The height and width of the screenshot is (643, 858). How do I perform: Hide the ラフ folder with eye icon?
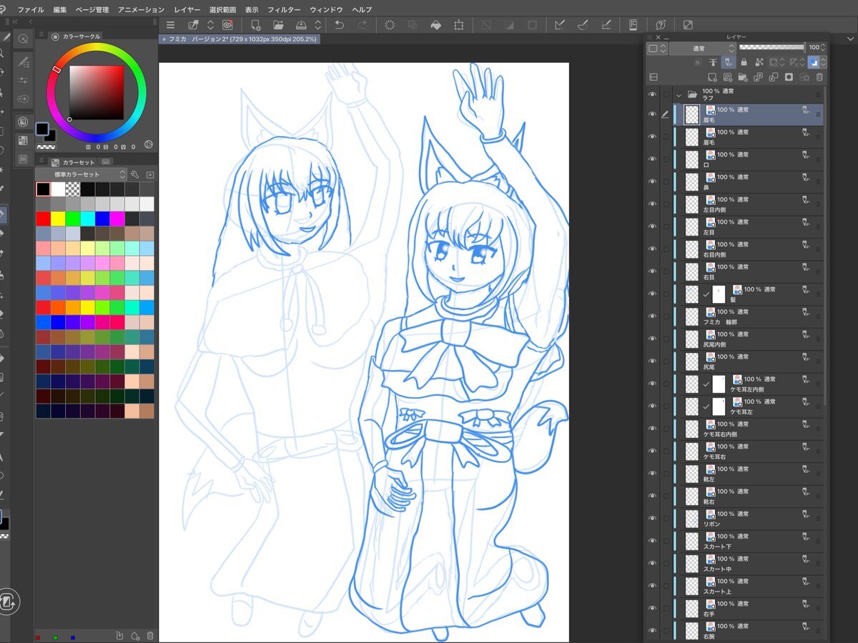click(652, 94)
